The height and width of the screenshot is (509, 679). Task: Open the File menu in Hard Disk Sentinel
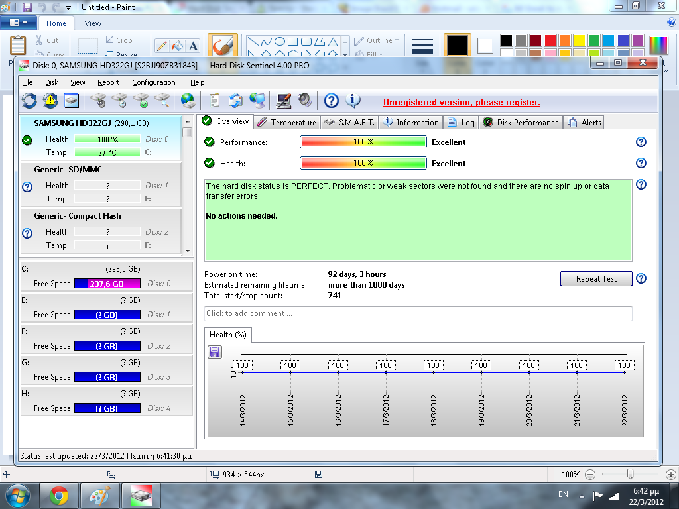point(27,82)
